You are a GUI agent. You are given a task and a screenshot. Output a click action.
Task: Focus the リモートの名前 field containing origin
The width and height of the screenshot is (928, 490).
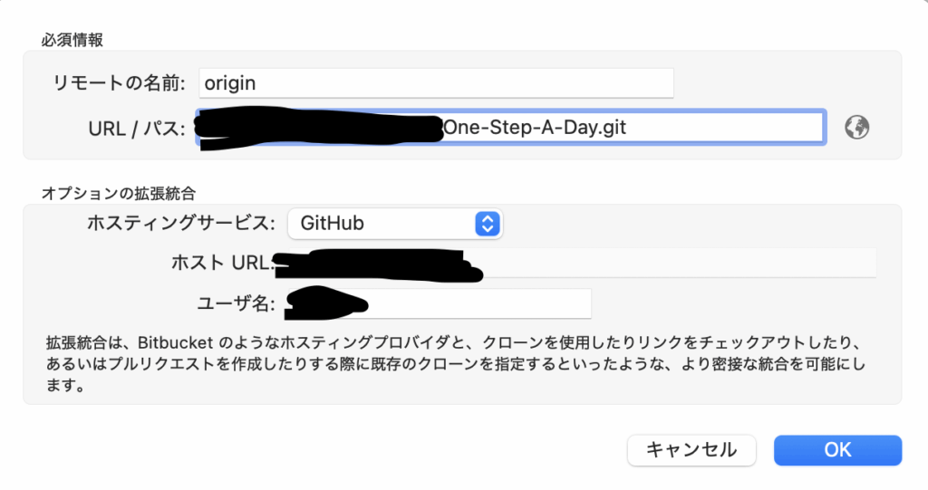tap(436, 82)
